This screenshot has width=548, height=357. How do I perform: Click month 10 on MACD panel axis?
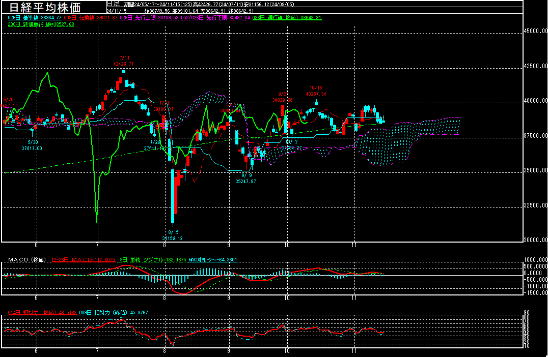click(287, 298)
